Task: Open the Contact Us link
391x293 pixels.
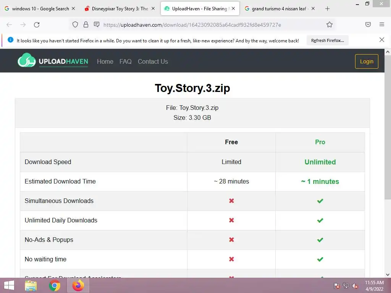Action: (x=153, y=61)
